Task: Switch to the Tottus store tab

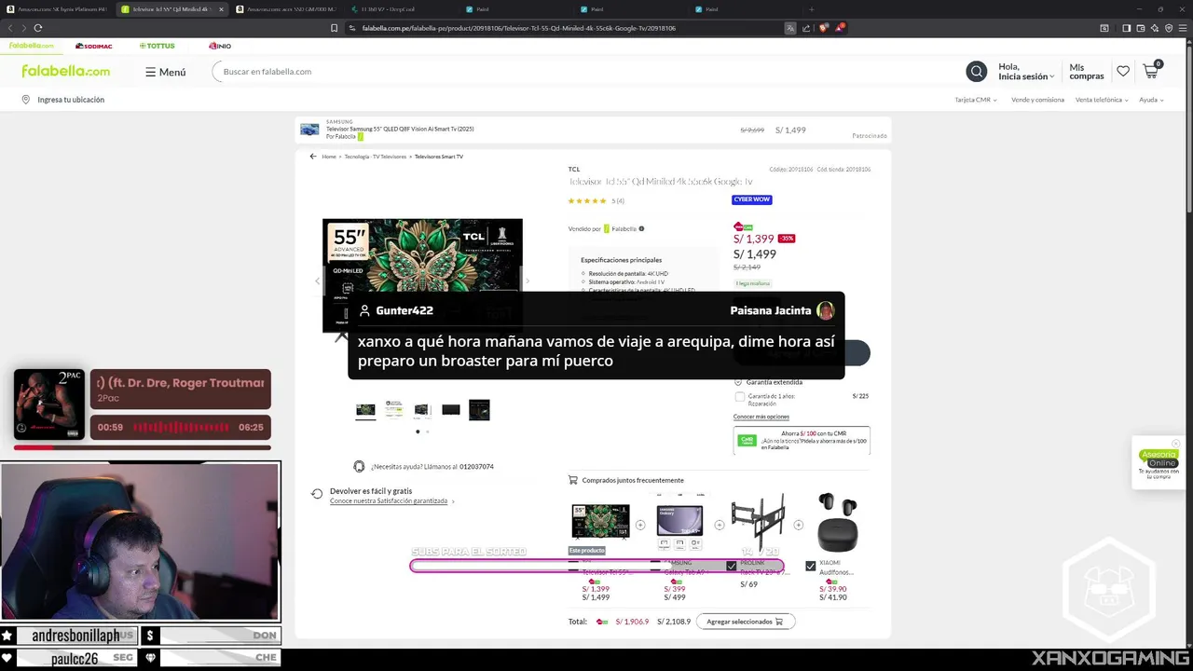Action: [x=157, y=46]
